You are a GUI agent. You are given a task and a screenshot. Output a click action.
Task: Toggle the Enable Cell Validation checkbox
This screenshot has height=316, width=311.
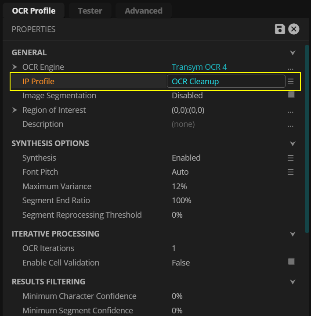tap(291, 262)
